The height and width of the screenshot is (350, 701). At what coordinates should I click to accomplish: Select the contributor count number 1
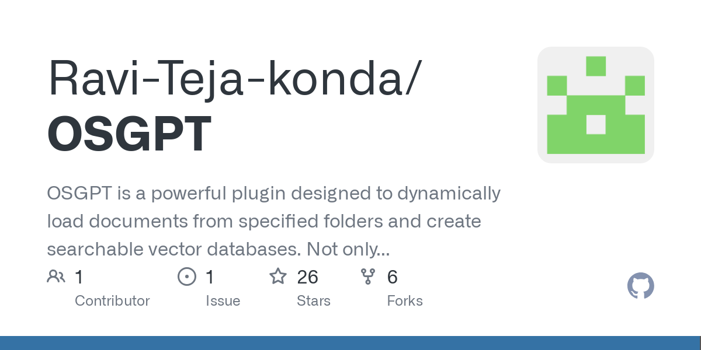[x=79, y=277]
